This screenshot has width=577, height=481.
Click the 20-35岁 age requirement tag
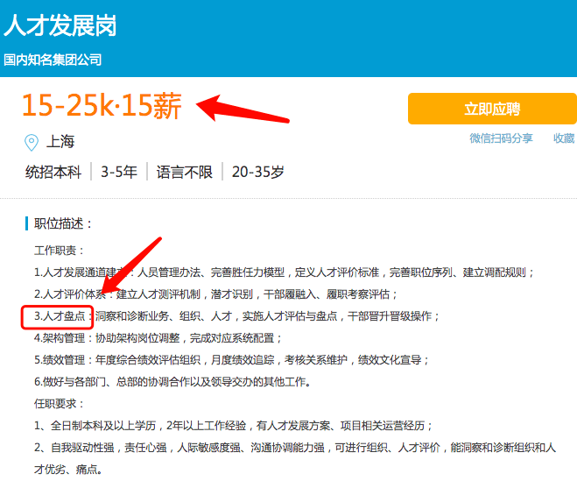[x=257, y=172]
